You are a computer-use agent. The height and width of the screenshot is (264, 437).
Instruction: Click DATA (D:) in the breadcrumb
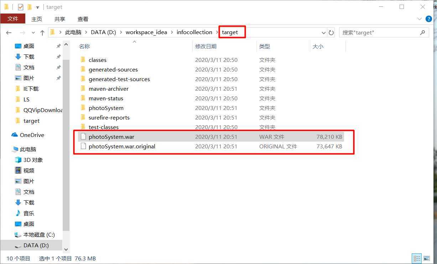click(x=103, y=32)
